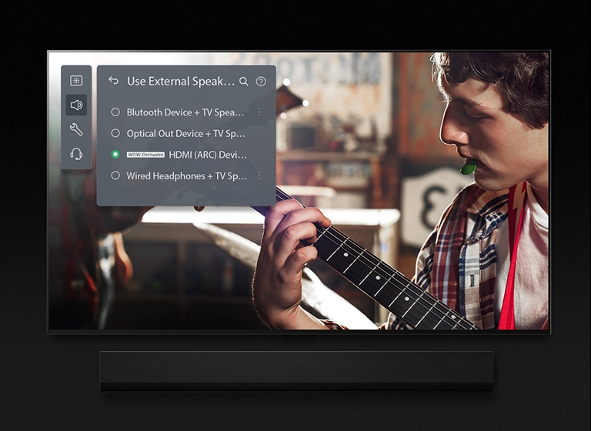591x431 pixels.
Task: Click the Bluetooth Device + TV Speaker label
Action: tap(185, 112)
